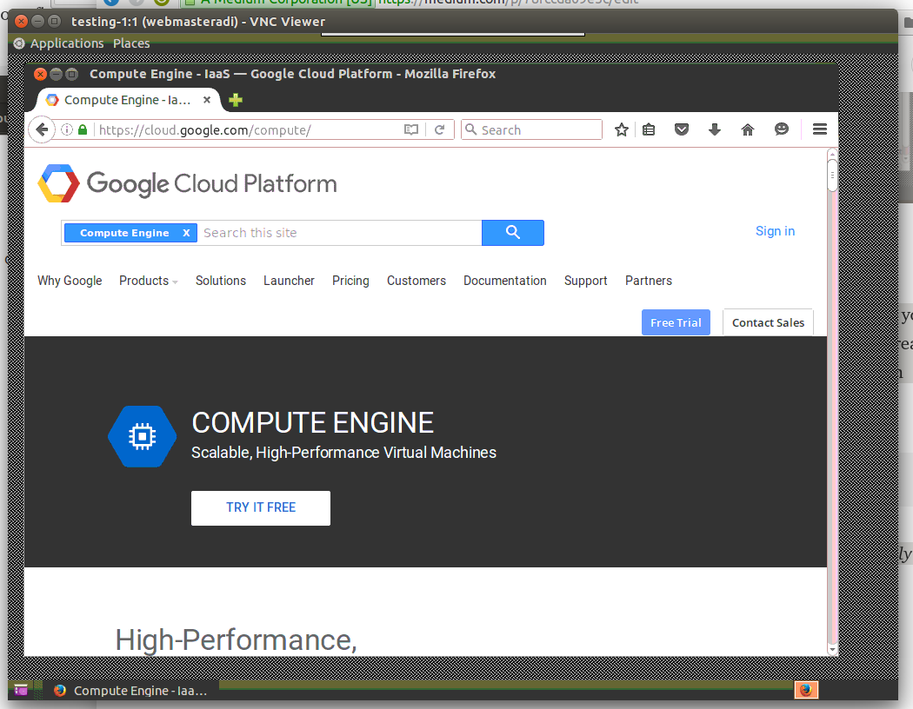Click the Firefox URL address field
913x709 pixels.
point(250,129)
